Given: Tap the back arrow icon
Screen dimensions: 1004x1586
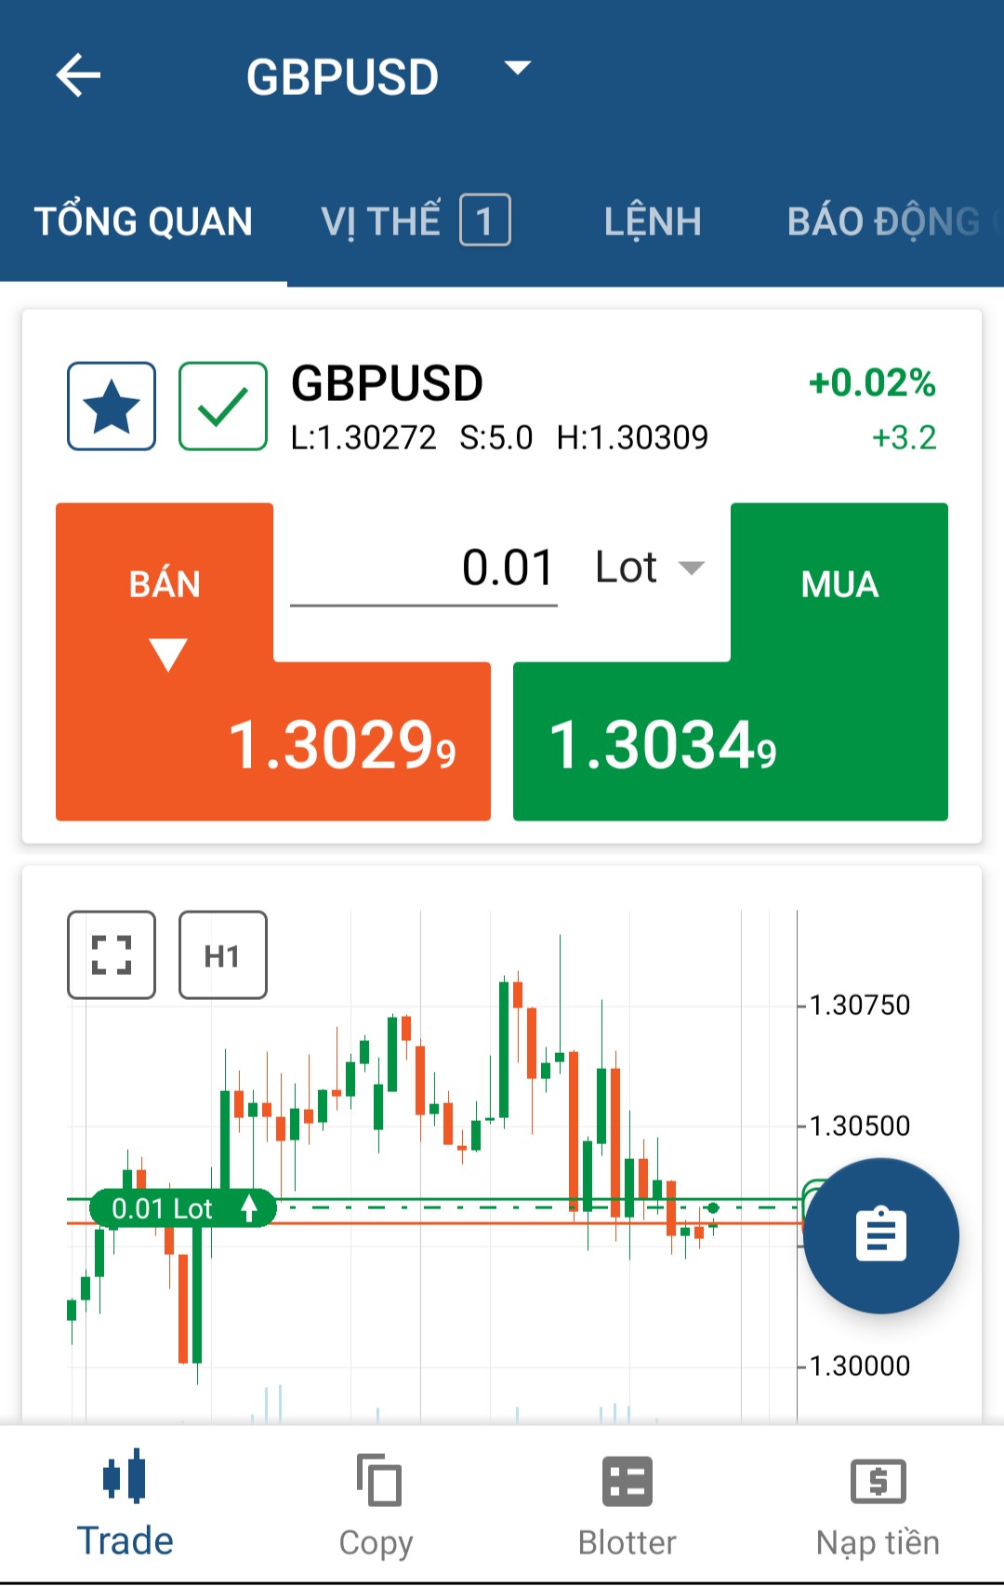Looking at the screenshot, I should tap(78, 75).
